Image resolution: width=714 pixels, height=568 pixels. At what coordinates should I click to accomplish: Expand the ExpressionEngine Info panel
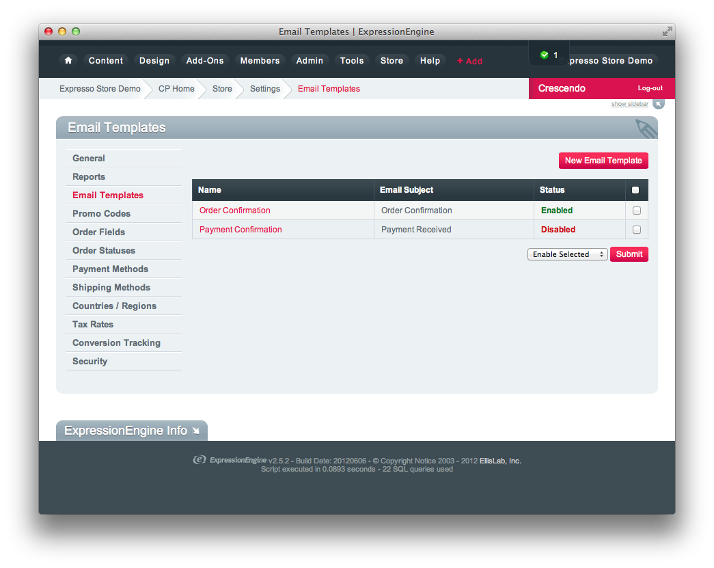[x=132, y=431]
